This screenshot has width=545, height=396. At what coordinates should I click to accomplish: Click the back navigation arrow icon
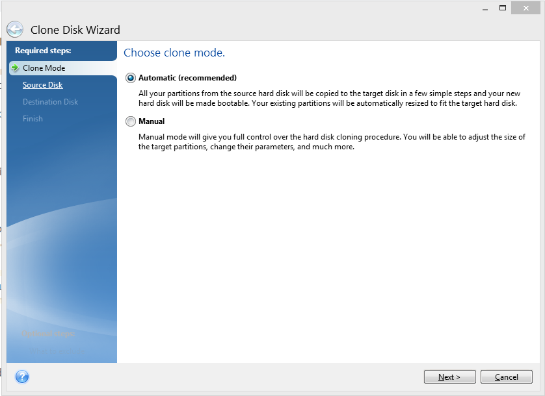pos(14,29)
